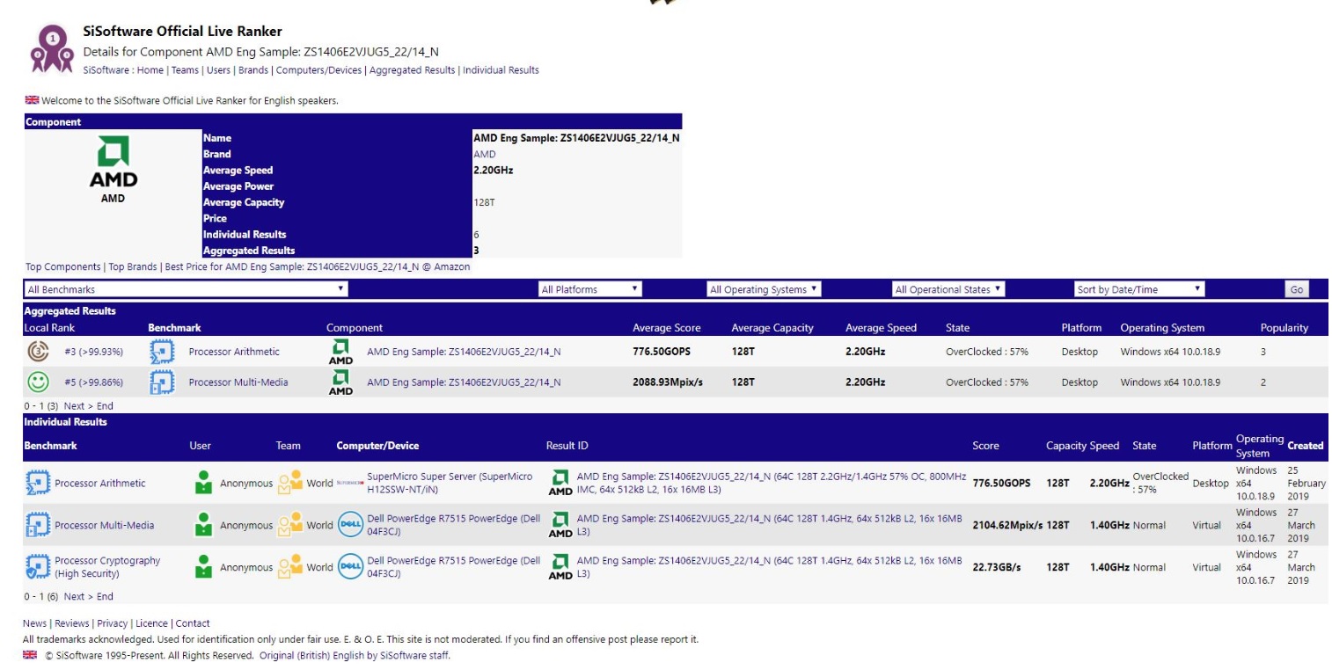The height and width of the screenshot is (670, 1332).
Task: Click the green smiley rank #5 icon
Action: (x=38, y=382)
